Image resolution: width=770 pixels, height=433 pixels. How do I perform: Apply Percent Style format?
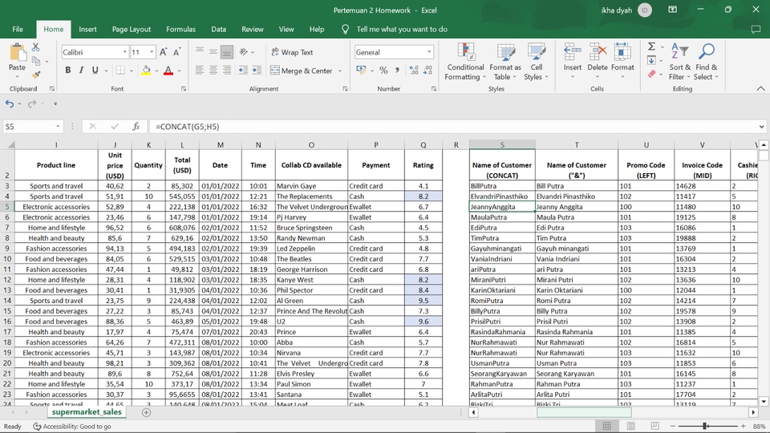(383, 71)
